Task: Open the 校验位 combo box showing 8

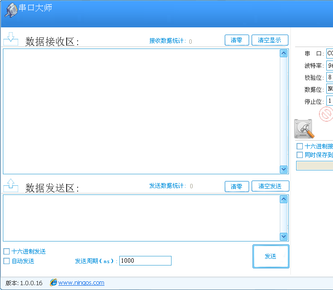Action: 330,77
